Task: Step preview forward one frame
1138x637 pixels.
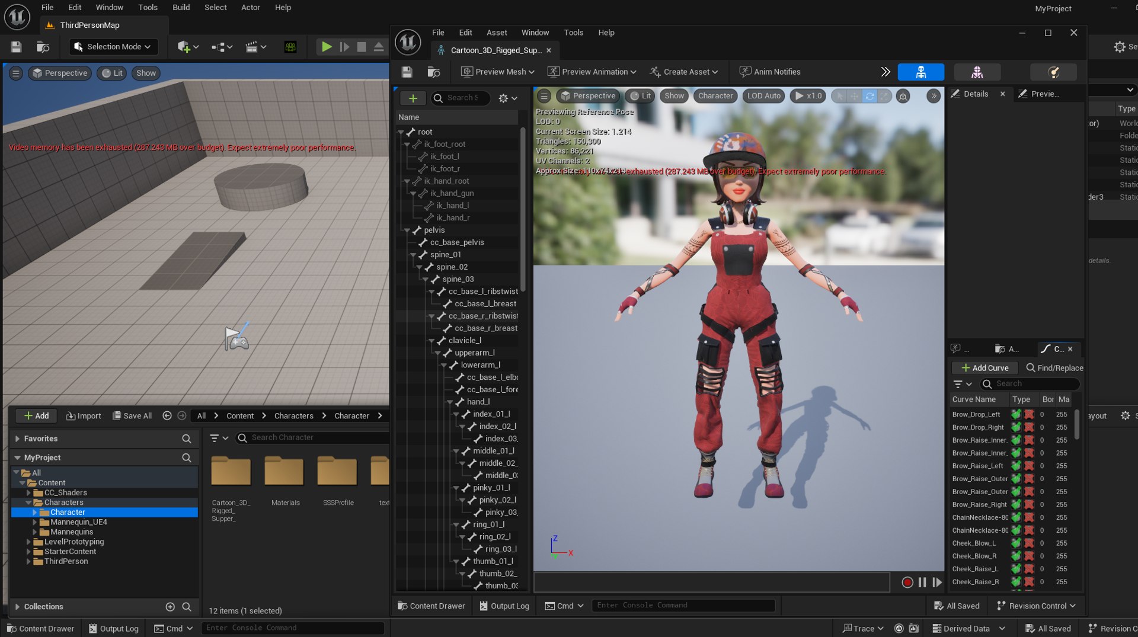Action: tap(937, 582)
